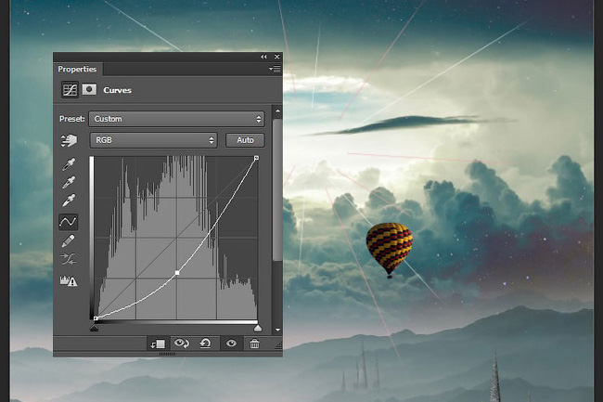Switch to the layer Masks icon
Screen dimensions: 603x402
point(89,90)
